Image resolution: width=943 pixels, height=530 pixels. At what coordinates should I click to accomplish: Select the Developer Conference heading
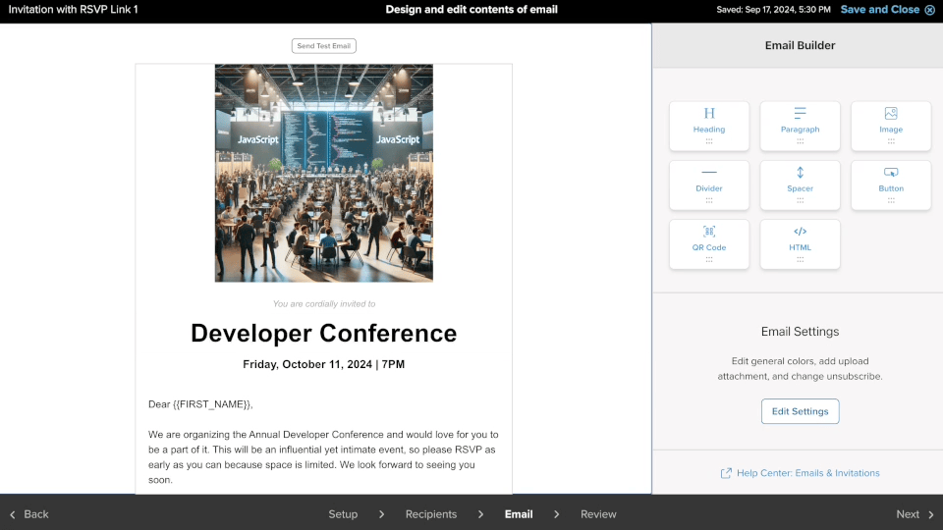tap(323, 333)
